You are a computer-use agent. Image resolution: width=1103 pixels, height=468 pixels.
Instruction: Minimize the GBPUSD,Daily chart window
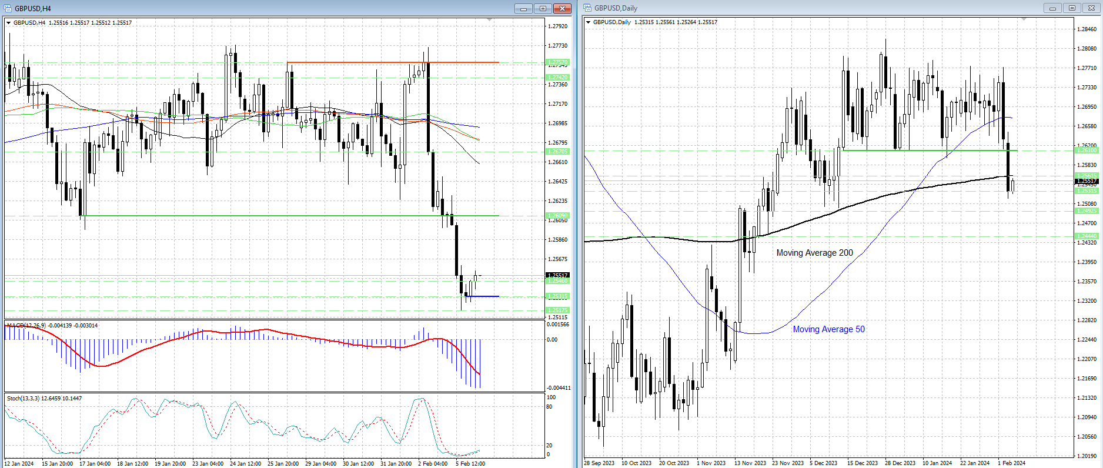click(1052, 8)
